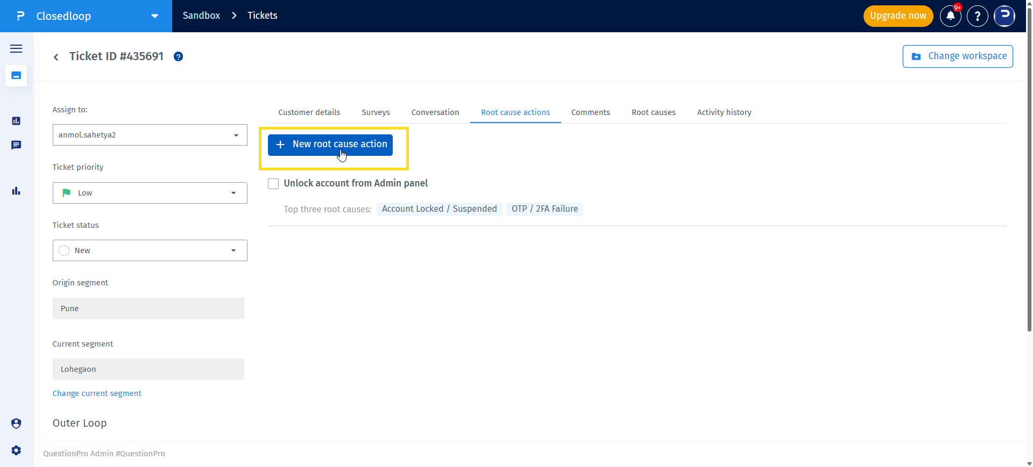Select the Root cause actions tab

tap(515, 112)
